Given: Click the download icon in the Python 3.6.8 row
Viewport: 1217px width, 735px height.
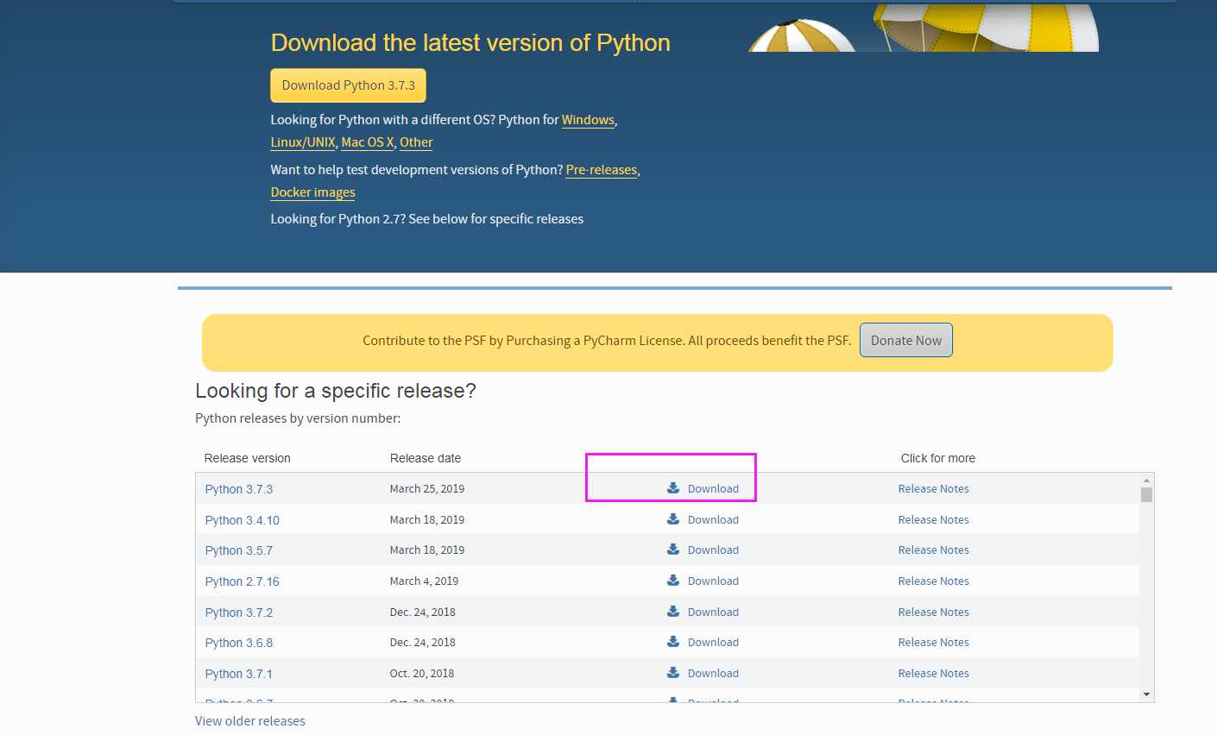Looking at the screenshot, I should pyautogui.click(x=673, y=642).
